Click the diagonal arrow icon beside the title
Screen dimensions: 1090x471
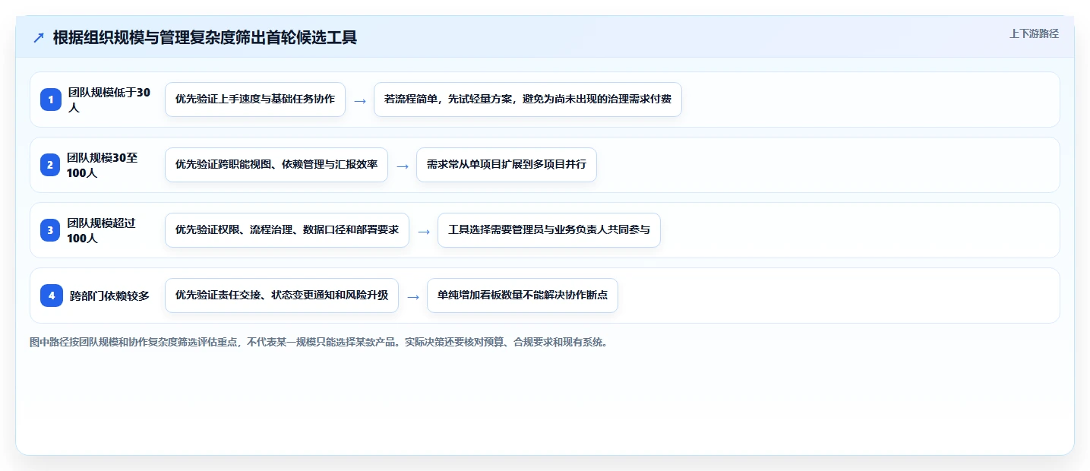(39, 37)
